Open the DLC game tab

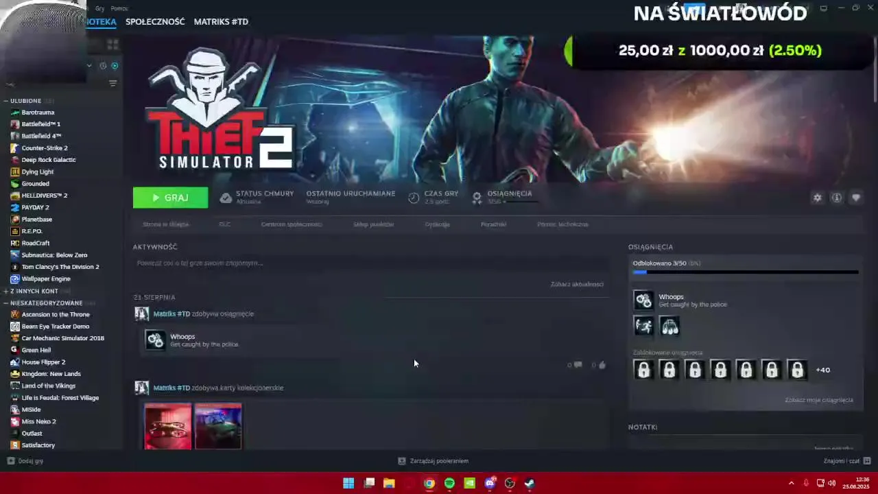click(224, 224)
